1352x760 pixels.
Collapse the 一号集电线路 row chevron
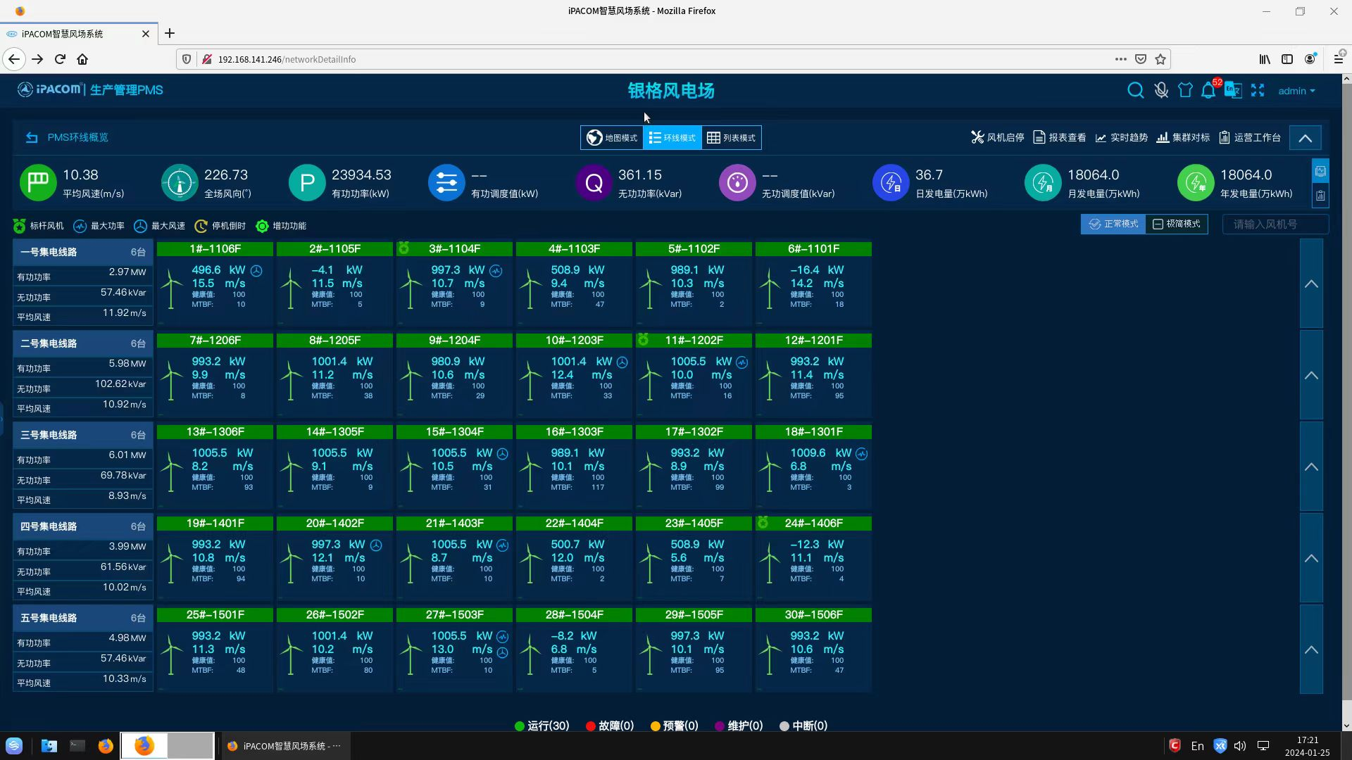tap(1311, 284)
